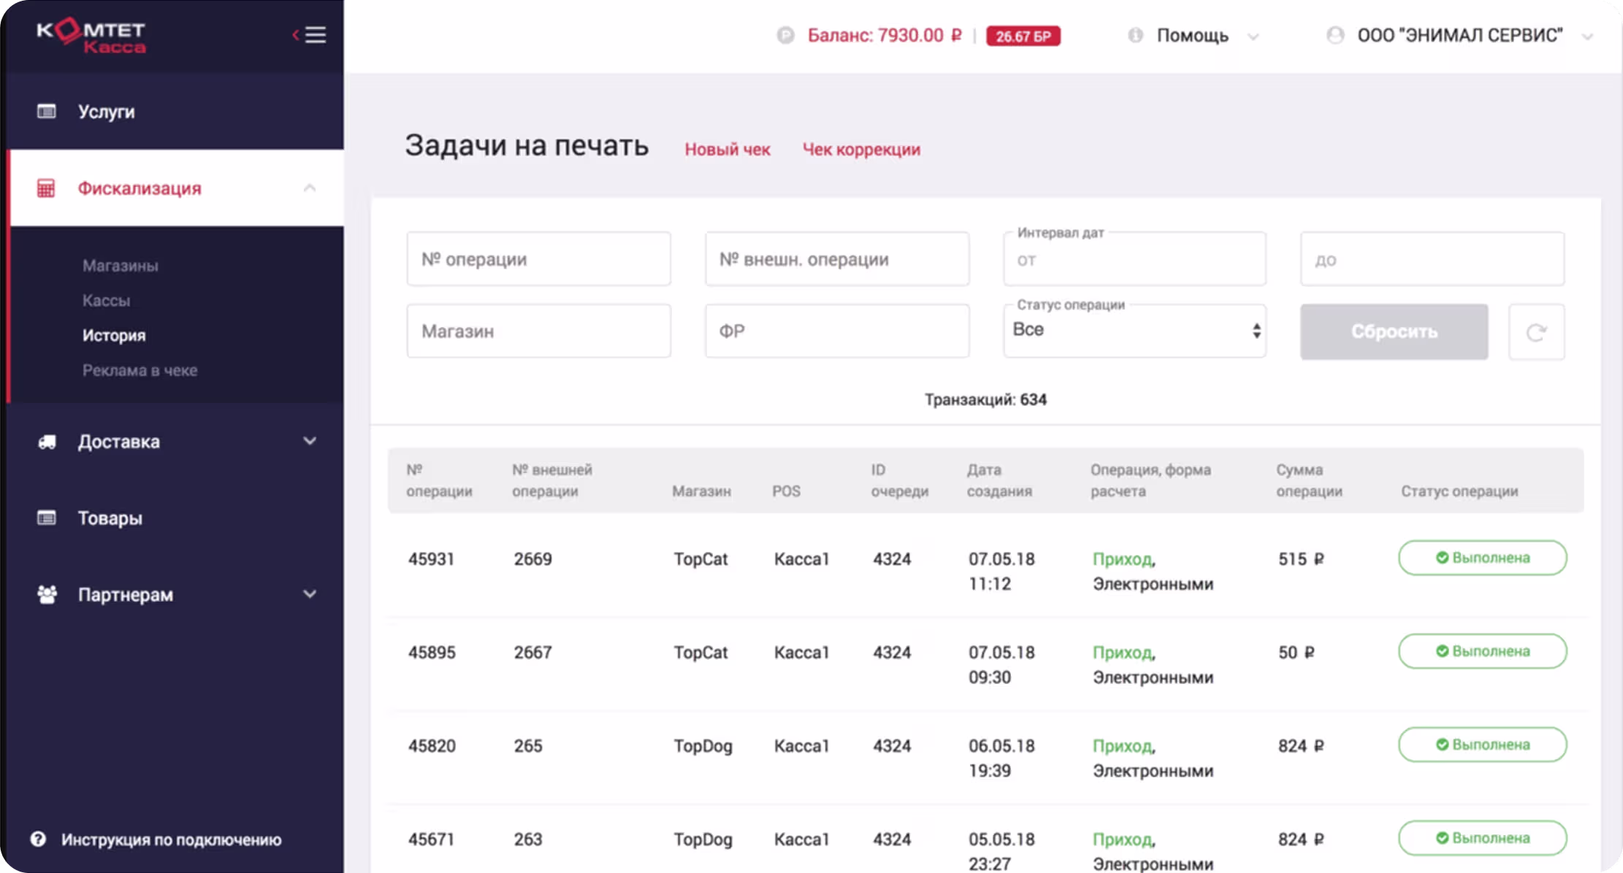Open the Магазины submenu item
1623x873 pixels.
click(121, 266)
